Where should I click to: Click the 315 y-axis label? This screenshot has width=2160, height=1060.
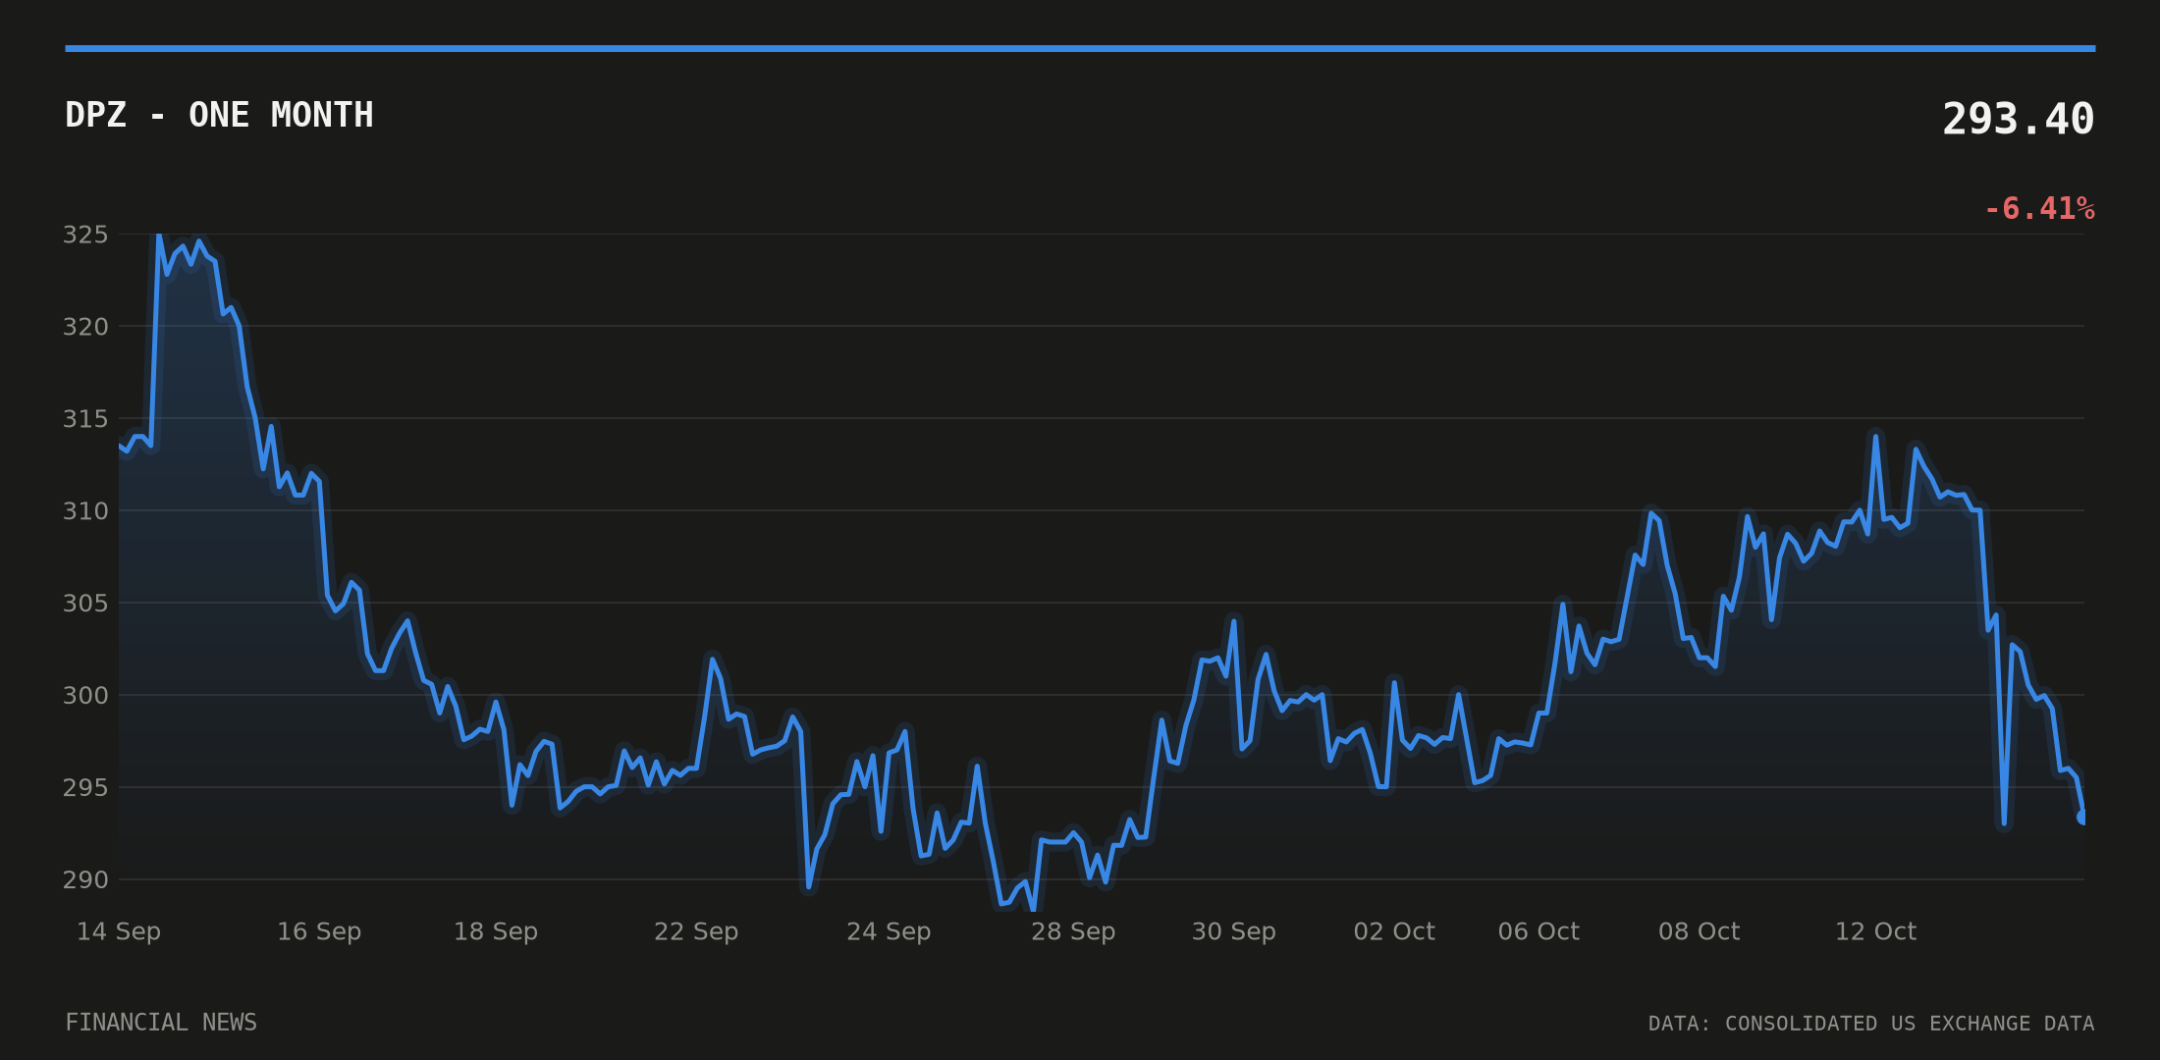tap(85, 419)
